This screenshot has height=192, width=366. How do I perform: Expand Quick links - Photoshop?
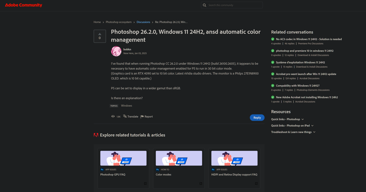tap(287, 119)
